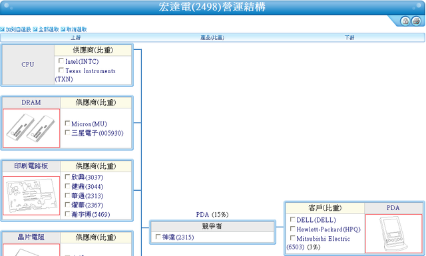Tick the DELL(DELL) customer checkbox
The width and height of the screenshot is (426, 256).
coord(293,219)
